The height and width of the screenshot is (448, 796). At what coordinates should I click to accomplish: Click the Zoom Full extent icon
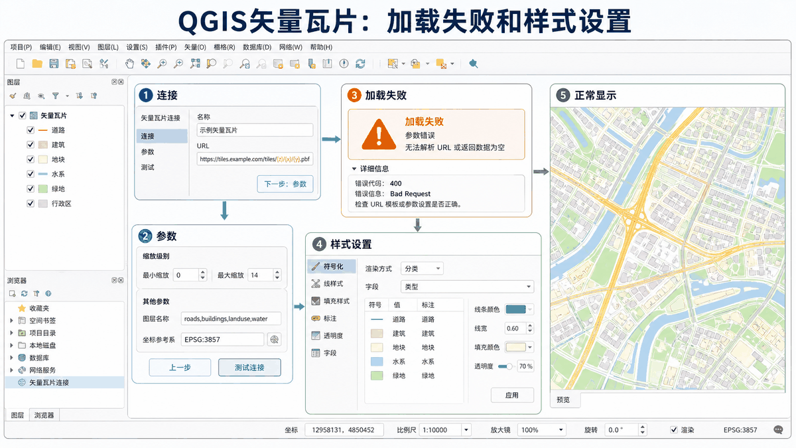(x=195, y=64)
